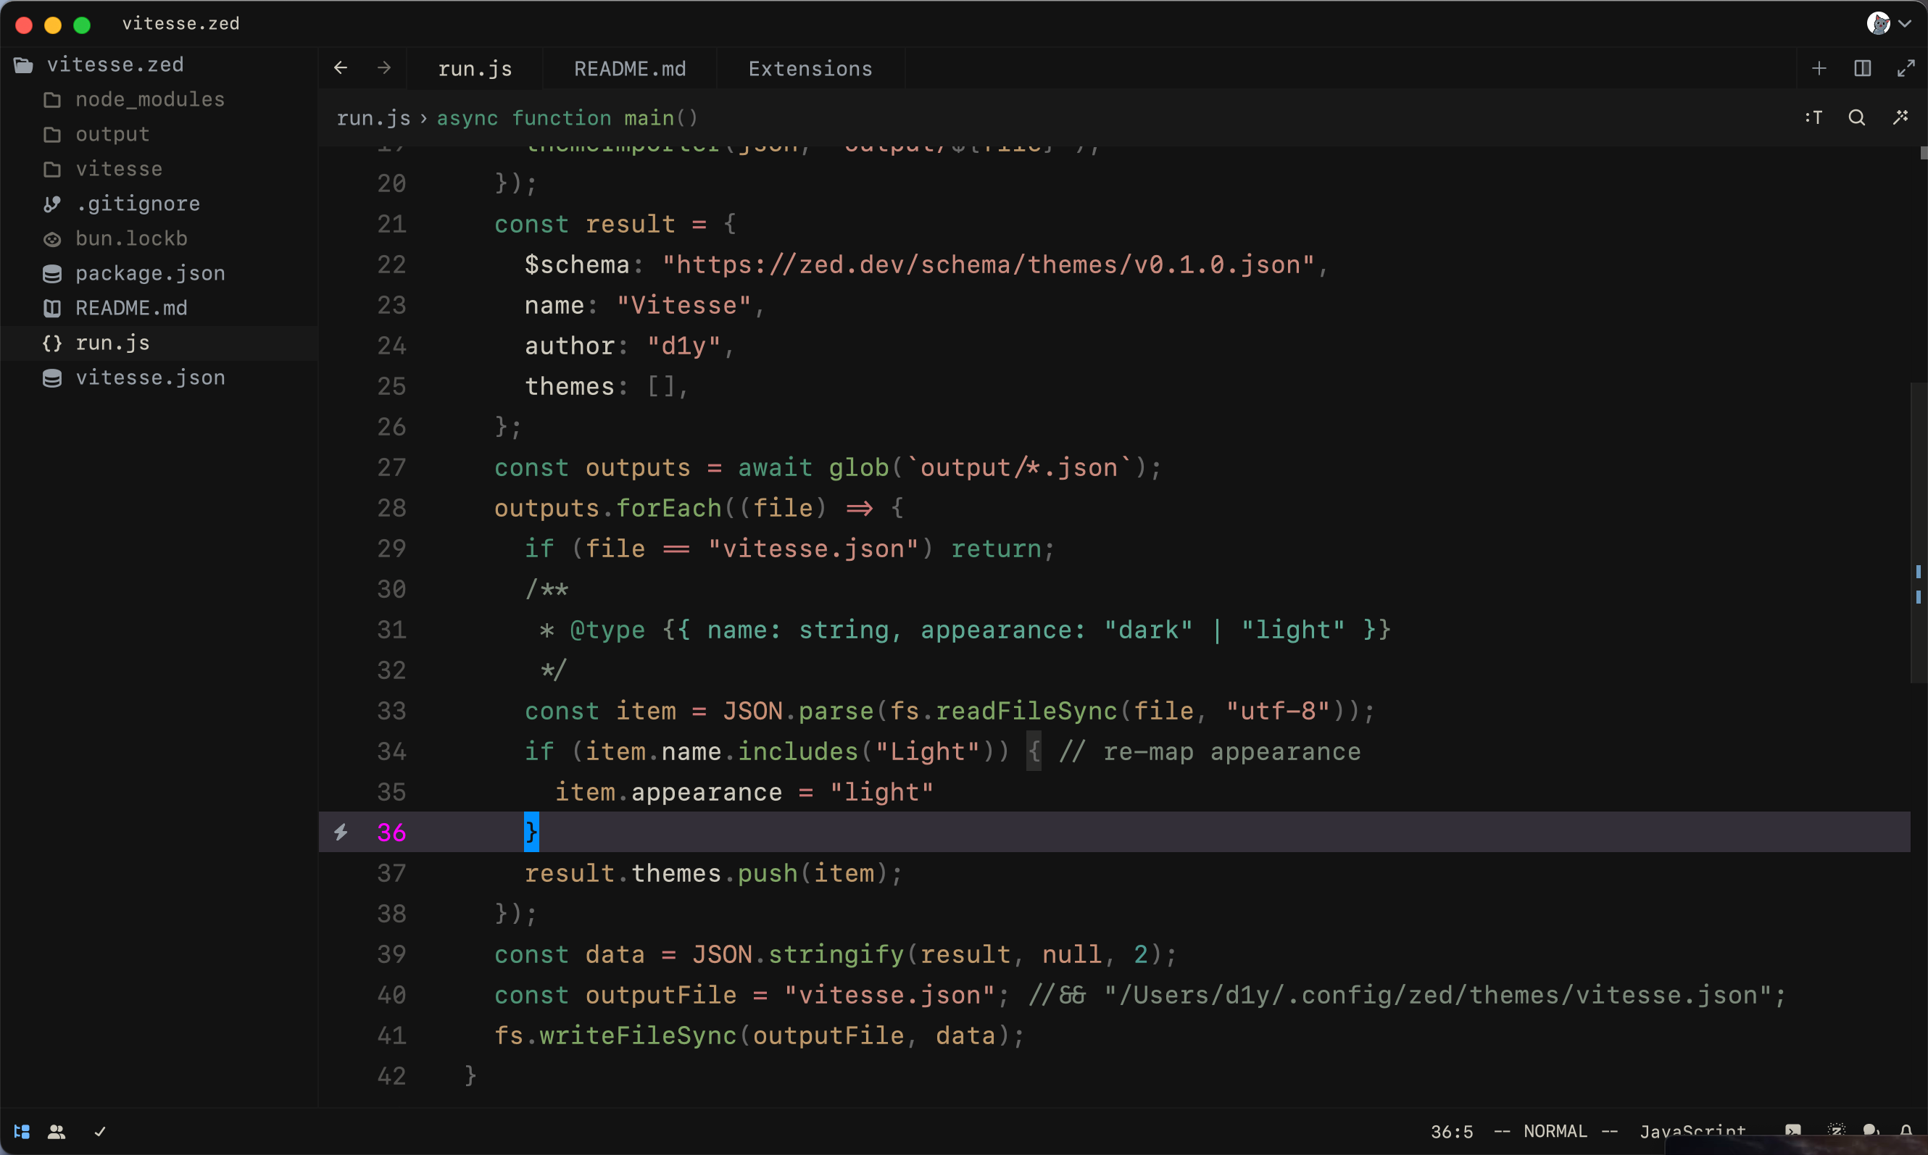Open buffer search with magnifier icon
The height and width of the screenshot is (1155, 1928).
pyautogui.click(x=1856, y=117)
